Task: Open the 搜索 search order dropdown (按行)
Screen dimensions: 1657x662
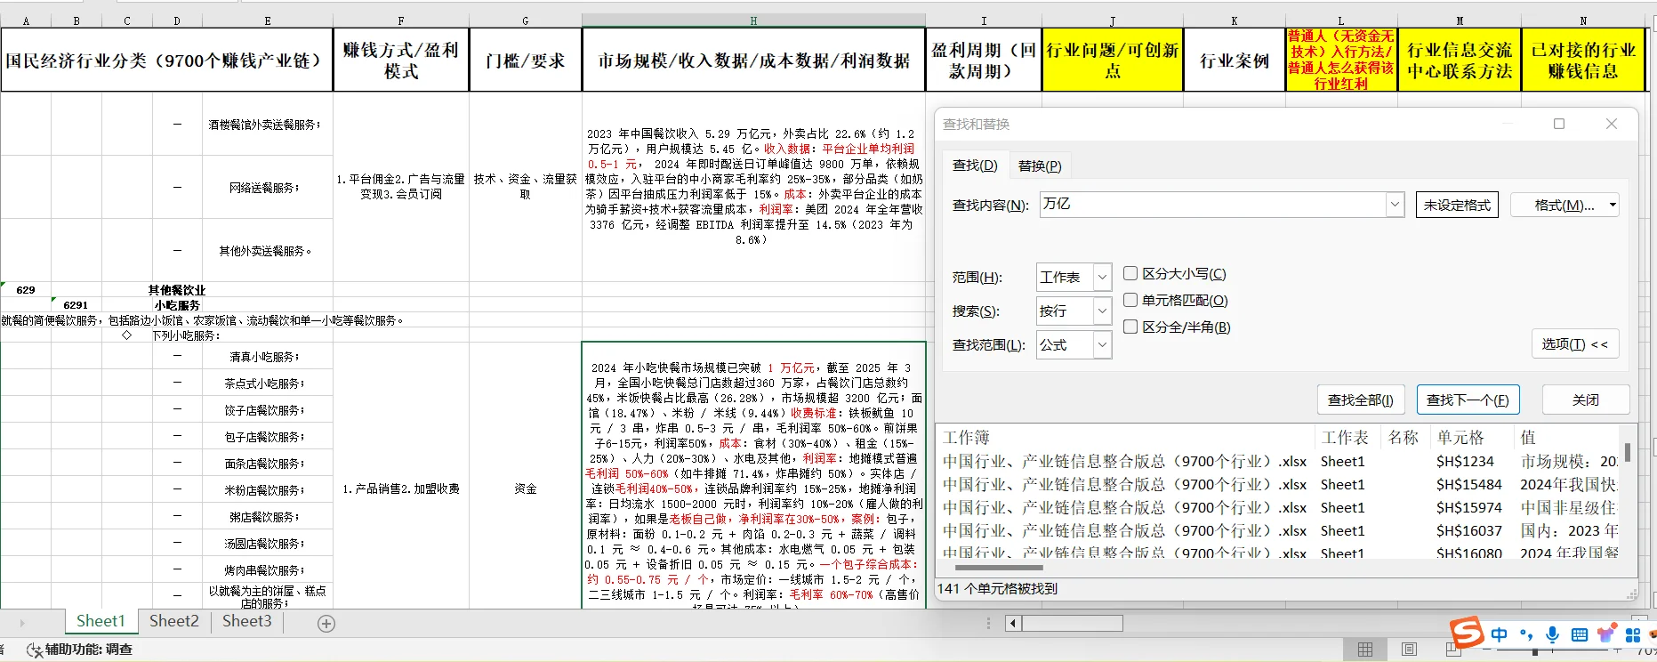Action: [x=1102, y=311]
